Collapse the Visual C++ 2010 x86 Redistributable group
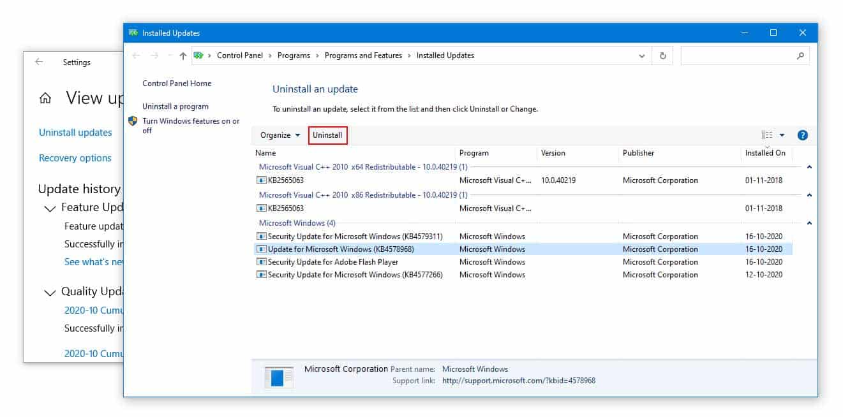The width and height of the screenshot is (843, 417). (809, 195)
